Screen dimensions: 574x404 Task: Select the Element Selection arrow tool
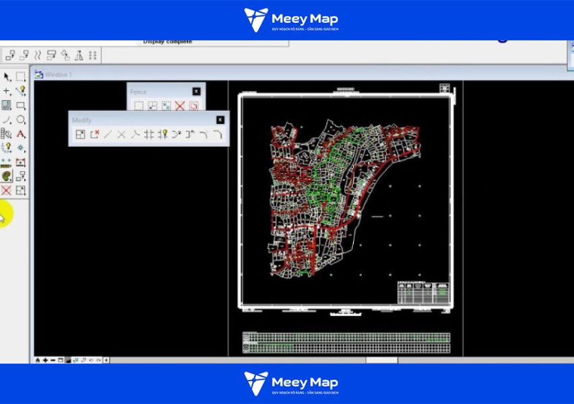coord(7,77)
